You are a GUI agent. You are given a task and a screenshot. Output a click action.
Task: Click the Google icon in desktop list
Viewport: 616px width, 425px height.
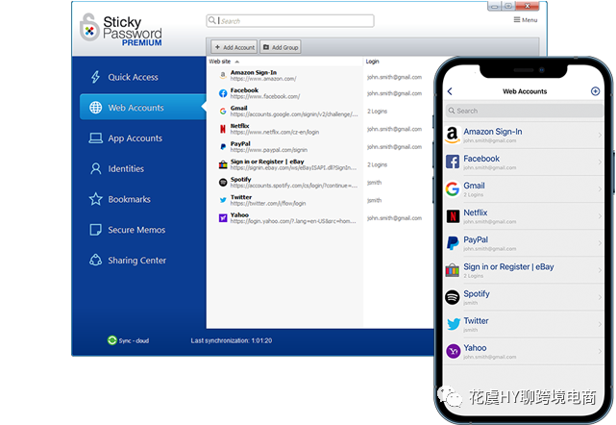[223, 112]
